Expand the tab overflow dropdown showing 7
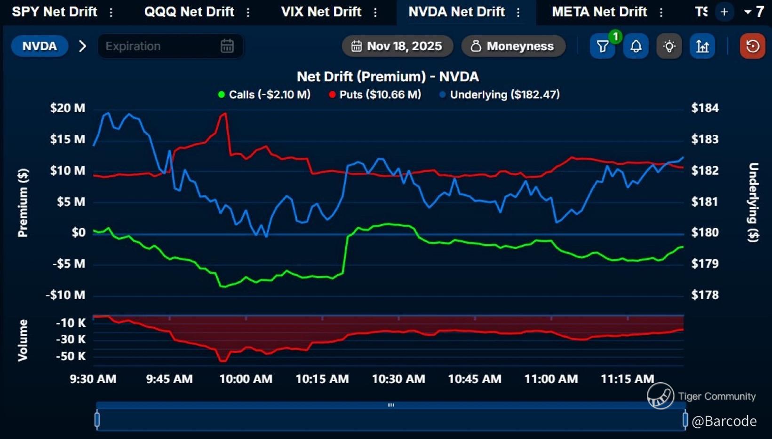The image size is (772, 439). pos(754,12)
